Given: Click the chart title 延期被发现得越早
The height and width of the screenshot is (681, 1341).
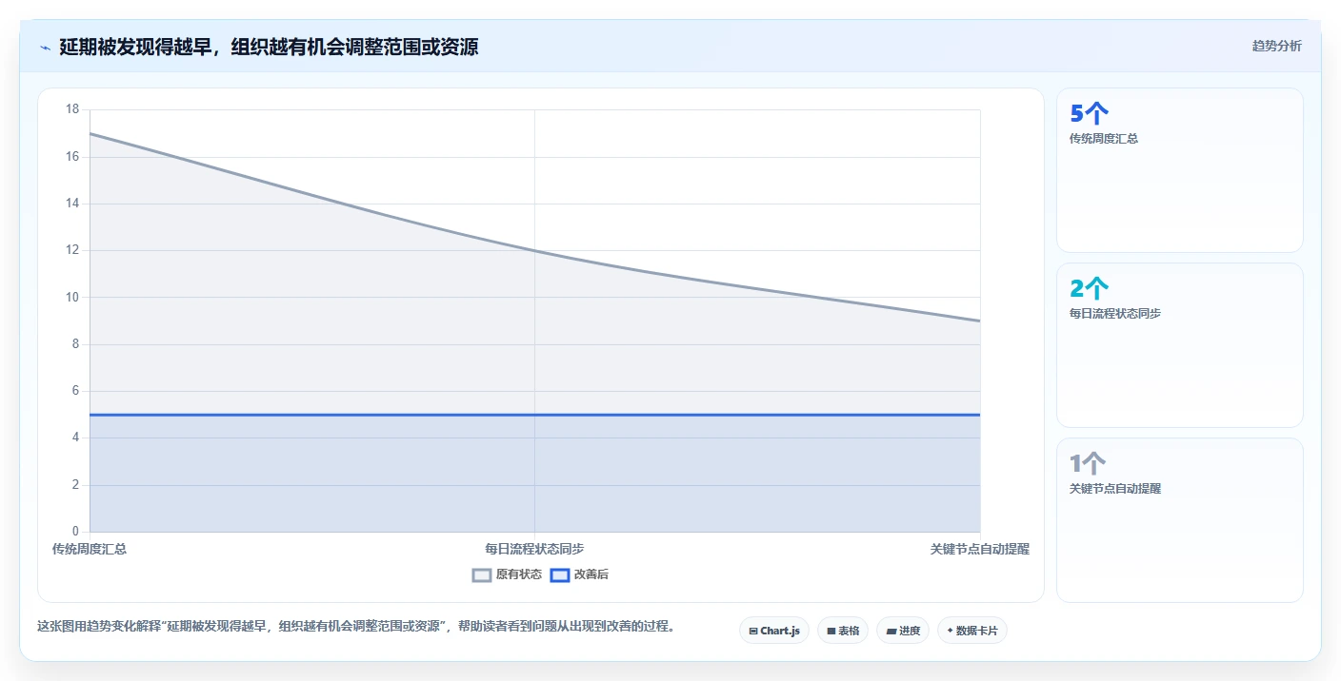Looking at the screenshot, I should (269, 47).
